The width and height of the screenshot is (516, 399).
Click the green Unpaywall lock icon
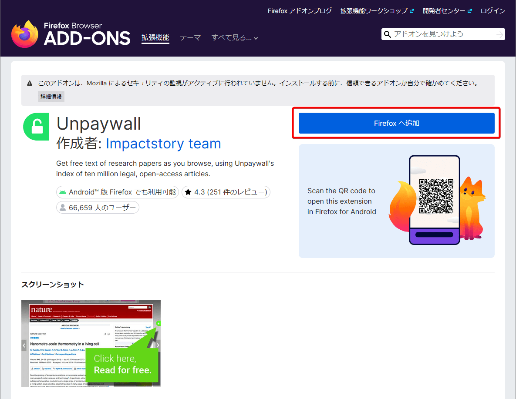(36, 127)
